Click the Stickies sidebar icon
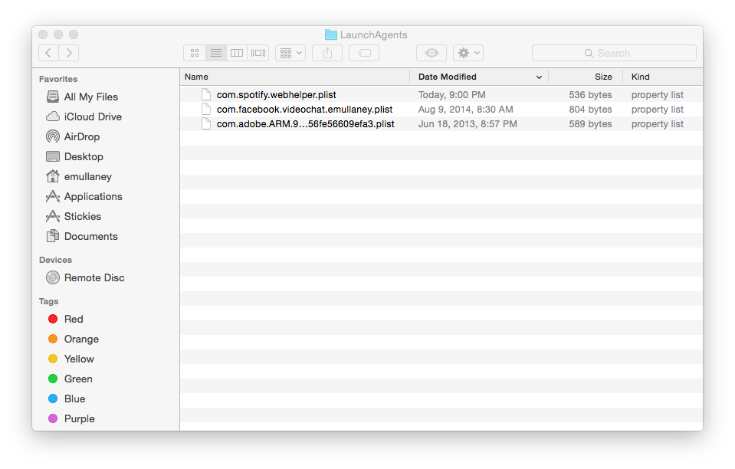 53,216
